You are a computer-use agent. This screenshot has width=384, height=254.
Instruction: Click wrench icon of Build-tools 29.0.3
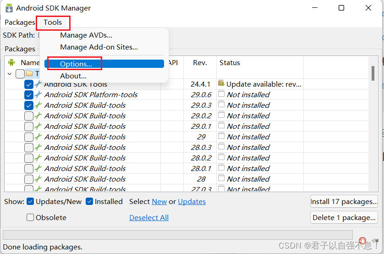(38, 105)
